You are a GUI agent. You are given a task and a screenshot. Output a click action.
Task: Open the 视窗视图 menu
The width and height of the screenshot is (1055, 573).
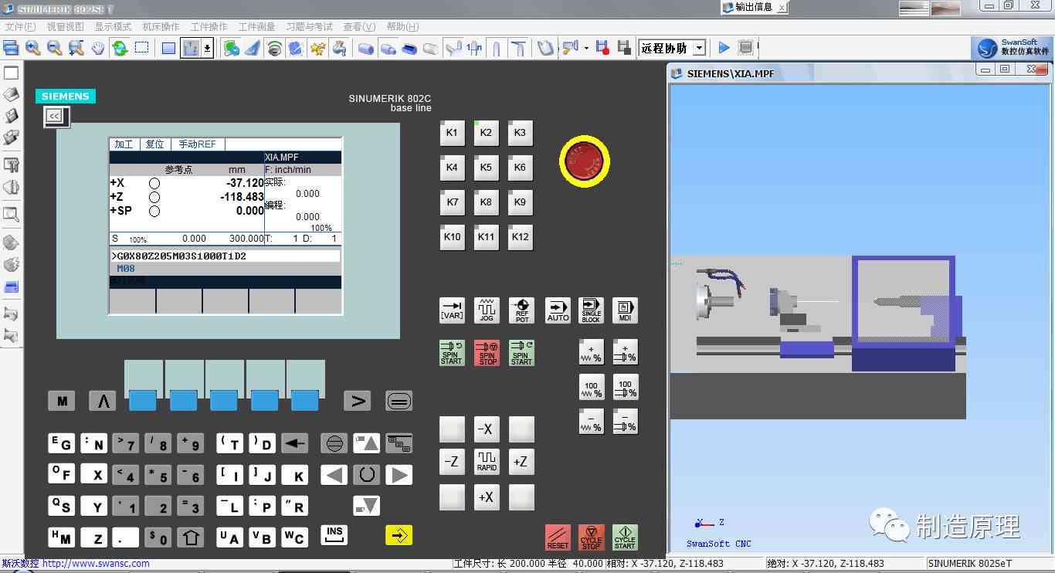[66, 26]
